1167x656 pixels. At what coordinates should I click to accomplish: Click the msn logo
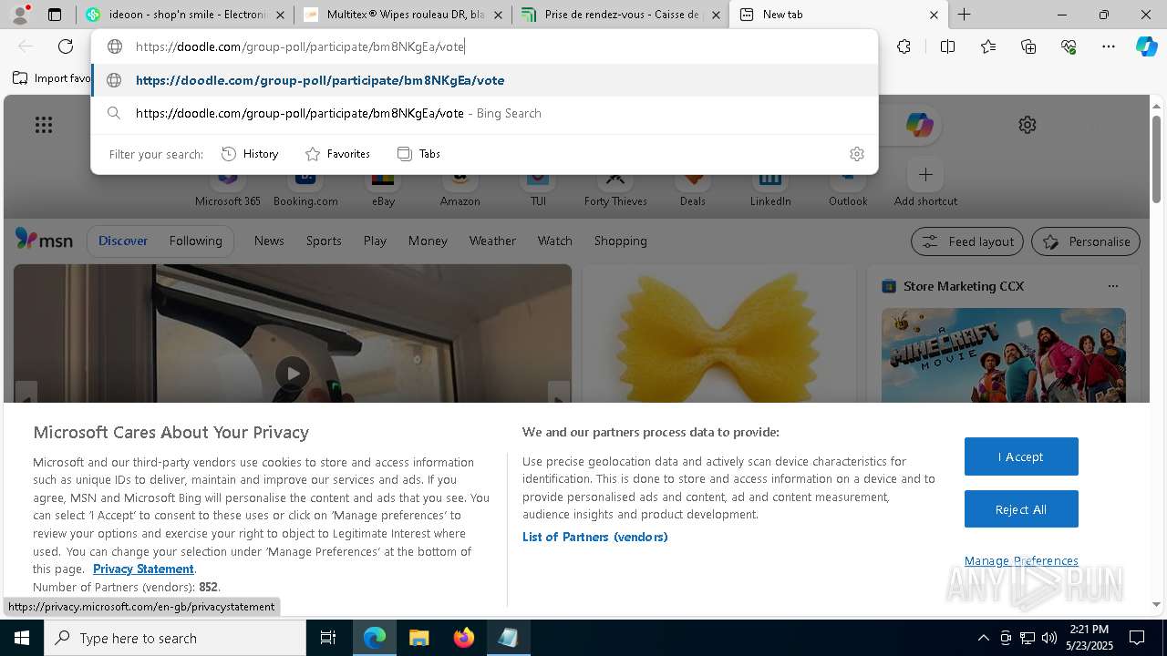click(44, 240)
